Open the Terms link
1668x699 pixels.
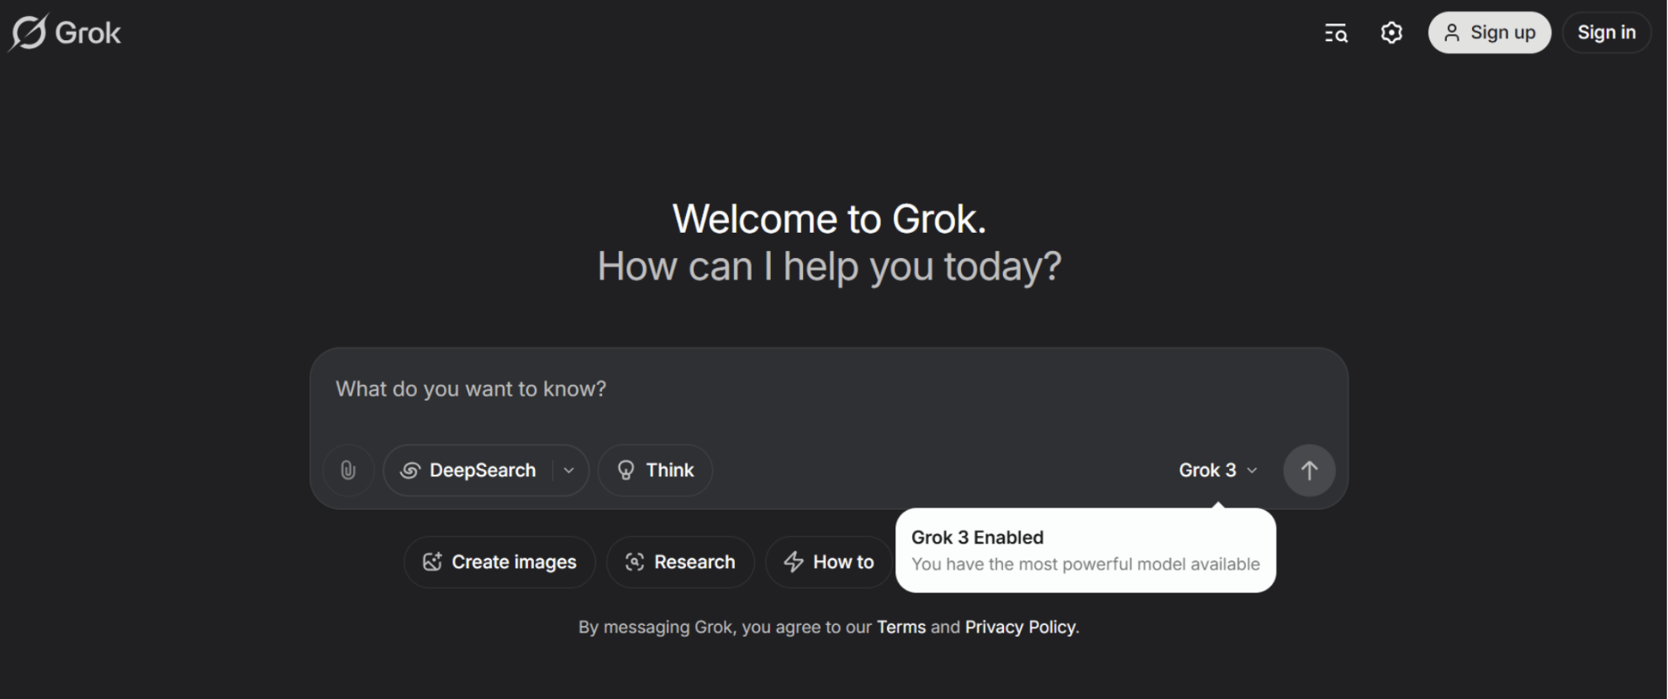[900, 627]
